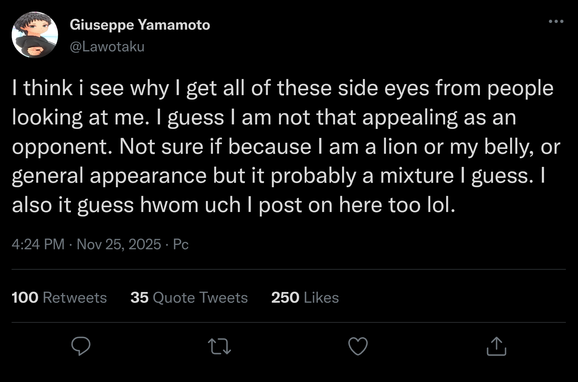Click Giuseppe Yamamoto's profile avatar
Image resolution: width=578 pixels, height=382 pixels.
35,35
